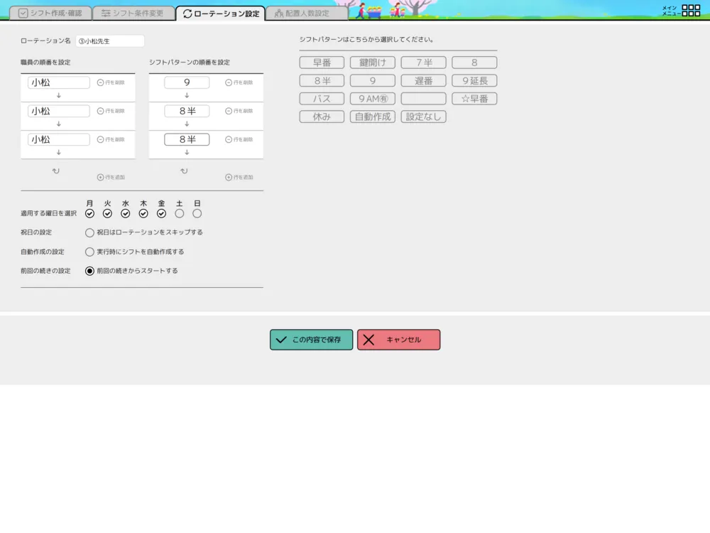The width and height of the screenshot is (710, 533).
Task: Delete the third 小松 staff row
Action: click(111, 139)
